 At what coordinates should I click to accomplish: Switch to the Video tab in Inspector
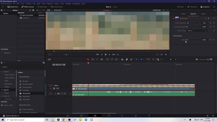(x=183, y=14)
